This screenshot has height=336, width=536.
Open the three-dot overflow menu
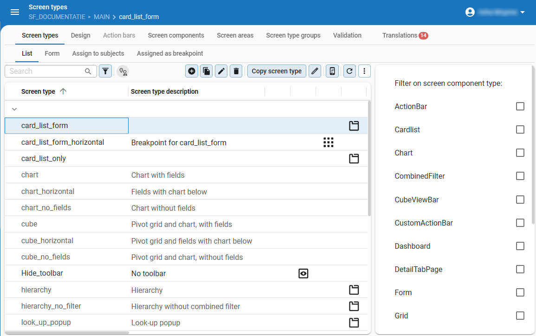[x=364, y=71]
